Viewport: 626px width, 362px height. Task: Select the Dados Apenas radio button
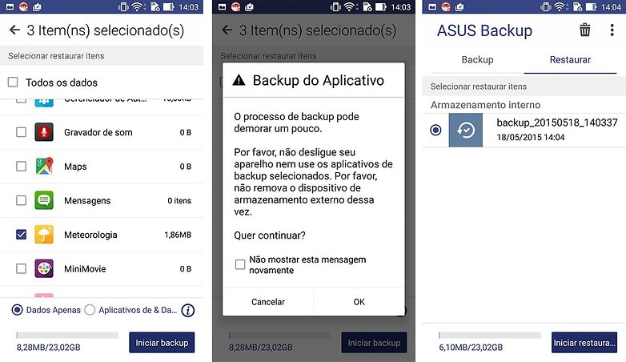(17, 310)
